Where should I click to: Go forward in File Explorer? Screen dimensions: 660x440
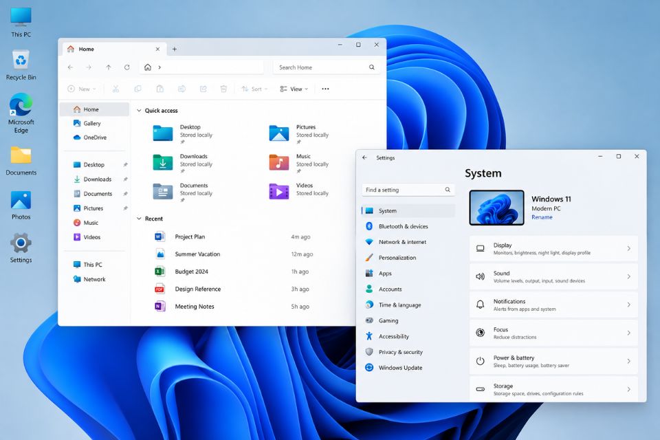click(89, 67)
